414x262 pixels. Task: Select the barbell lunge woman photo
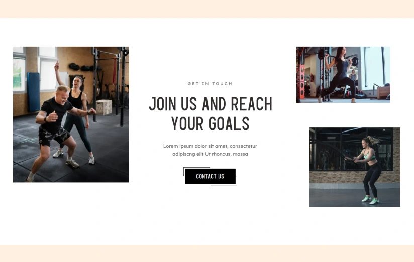343,75
